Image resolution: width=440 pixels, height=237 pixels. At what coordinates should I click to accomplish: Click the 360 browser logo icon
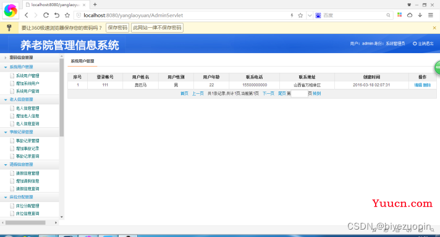tap(11, 10)
